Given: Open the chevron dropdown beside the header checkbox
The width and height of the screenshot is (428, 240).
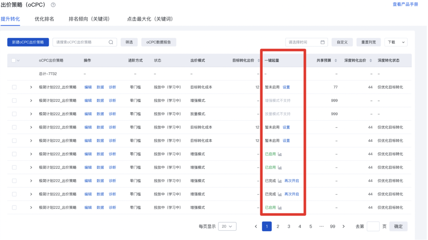Looking at the screenshot, I should (18, 61).
